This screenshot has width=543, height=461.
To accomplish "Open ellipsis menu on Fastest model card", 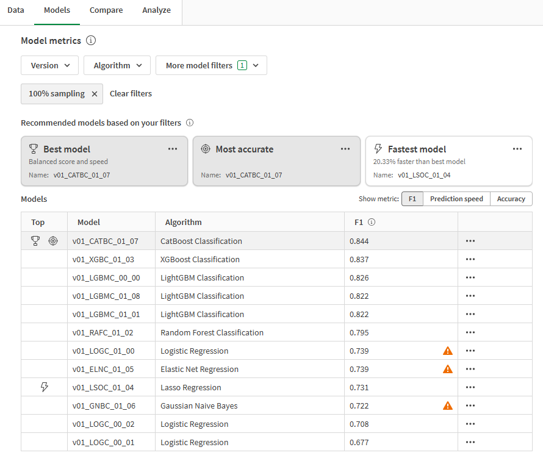I will pyautogui.click(x=517, y=149).
